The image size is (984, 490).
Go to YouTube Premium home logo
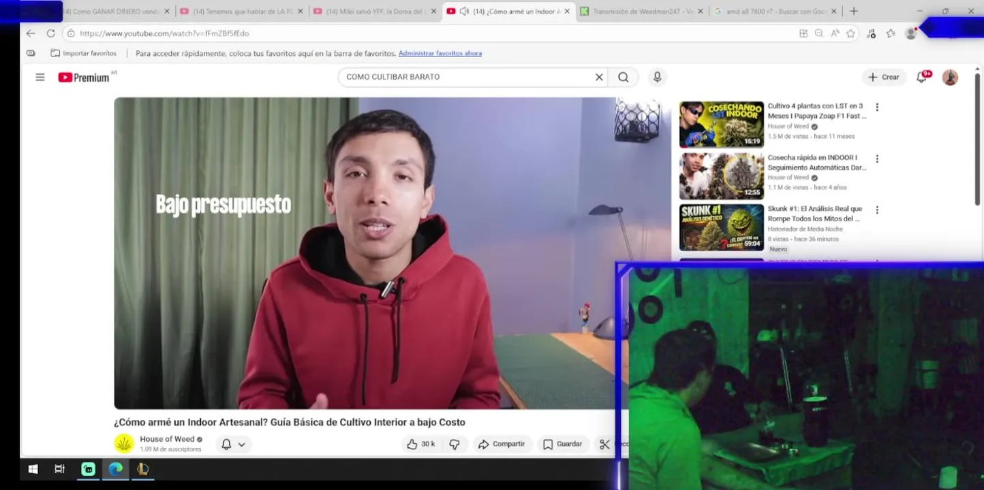click(84, 78)
